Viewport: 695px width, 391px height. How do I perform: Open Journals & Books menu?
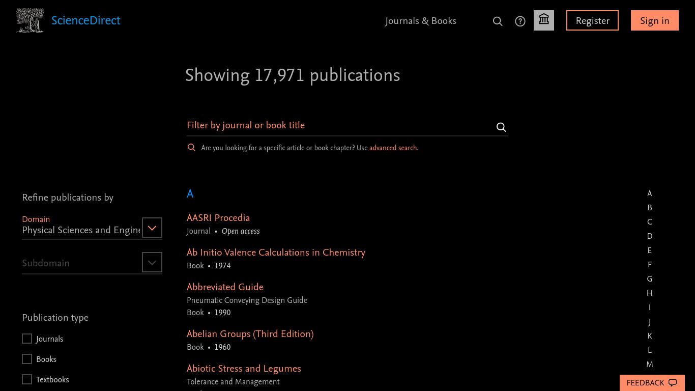(x=421, y=21)
